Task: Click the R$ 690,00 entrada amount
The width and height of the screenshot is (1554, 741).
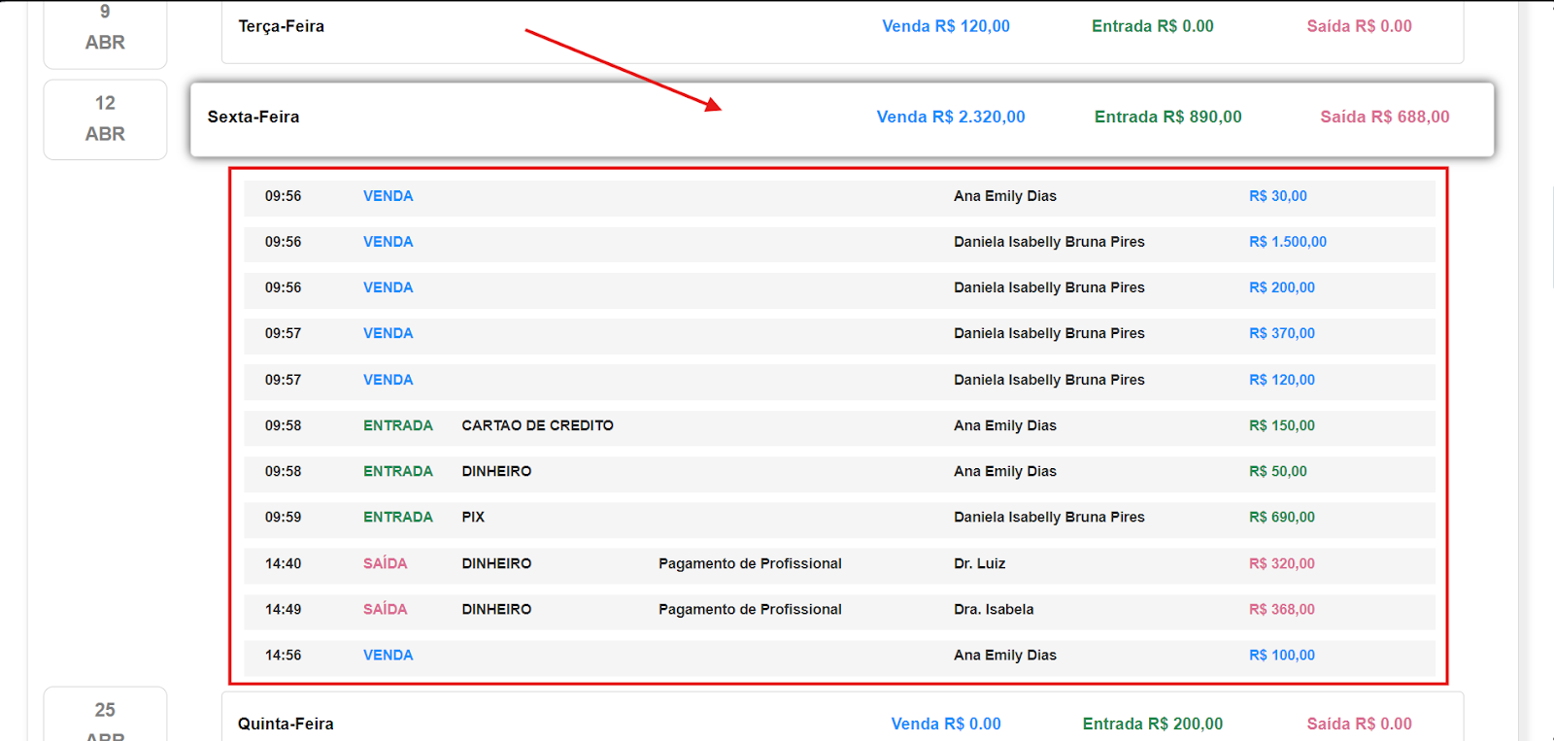Action: coord(1281,517)
